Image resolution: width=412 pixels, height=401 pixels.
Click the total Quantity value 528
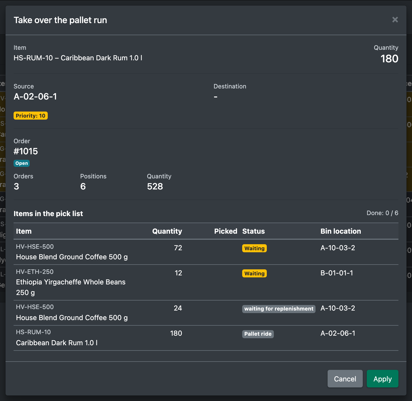pos(155,186)
